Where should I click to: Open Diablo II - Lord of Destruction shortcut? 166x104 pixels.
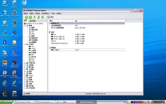point(15,64)
